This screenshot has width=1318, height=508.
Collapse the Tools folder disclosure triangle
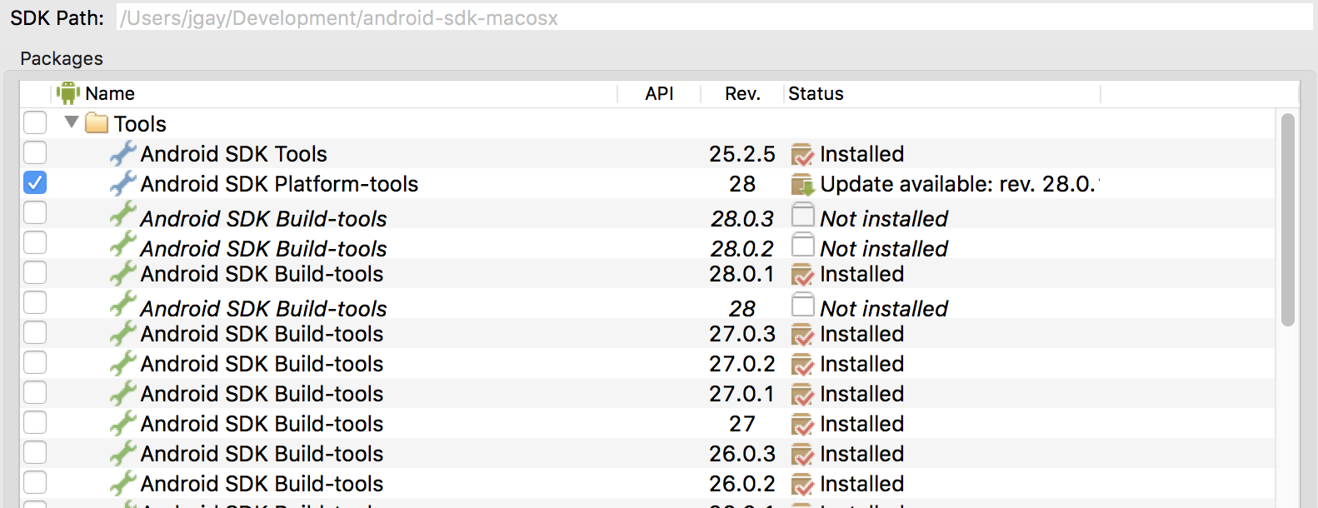tap(72, 122)
